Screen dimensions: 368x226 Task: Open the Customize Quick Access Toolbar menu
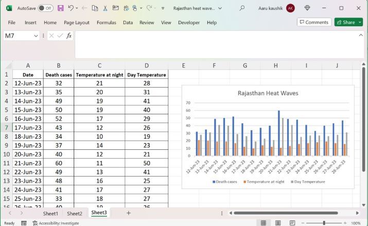(x=163, y=8)
